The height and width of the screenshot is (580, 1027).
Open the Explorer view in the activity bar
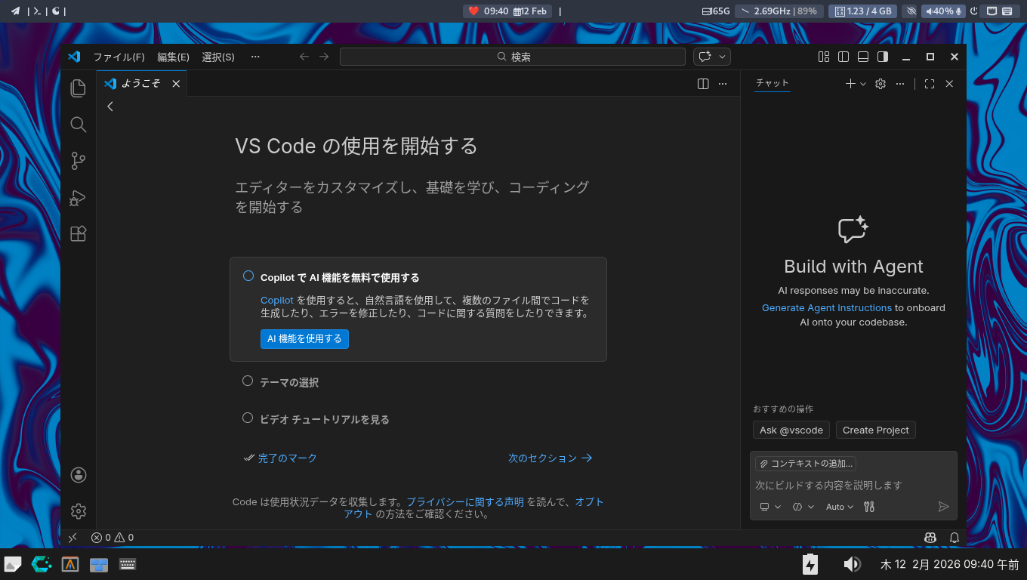tap(78, 88)
